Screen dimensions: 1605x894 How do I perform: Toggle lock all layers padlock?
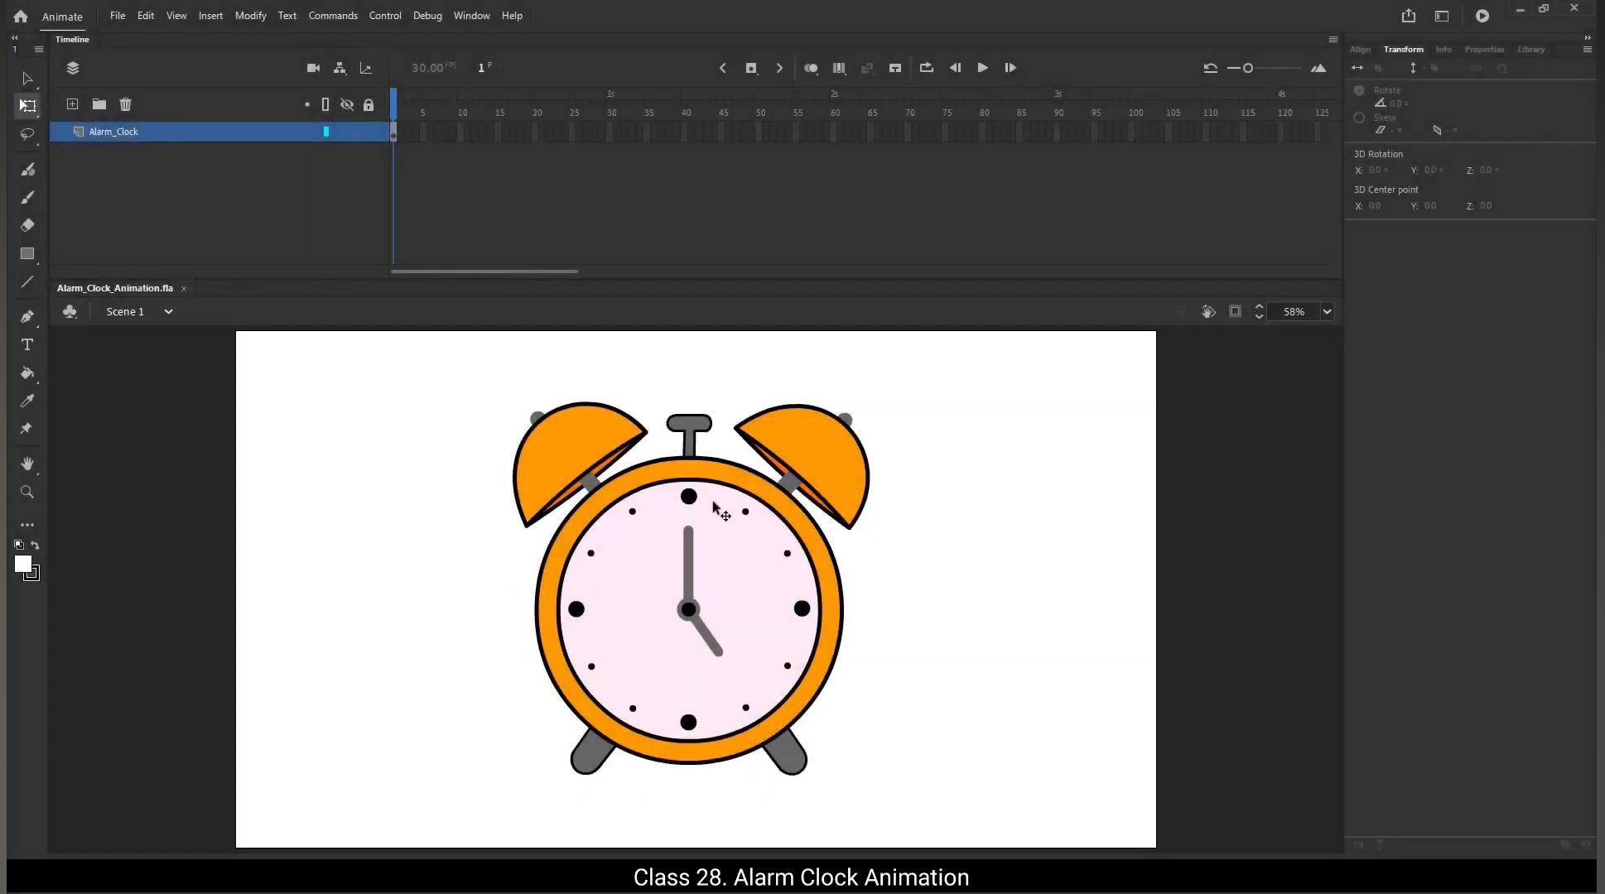369,104
